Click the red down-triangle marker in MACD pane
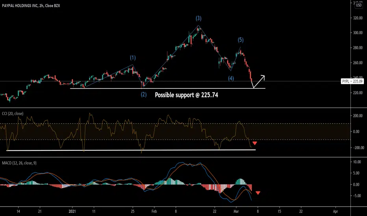 [258, 193]
